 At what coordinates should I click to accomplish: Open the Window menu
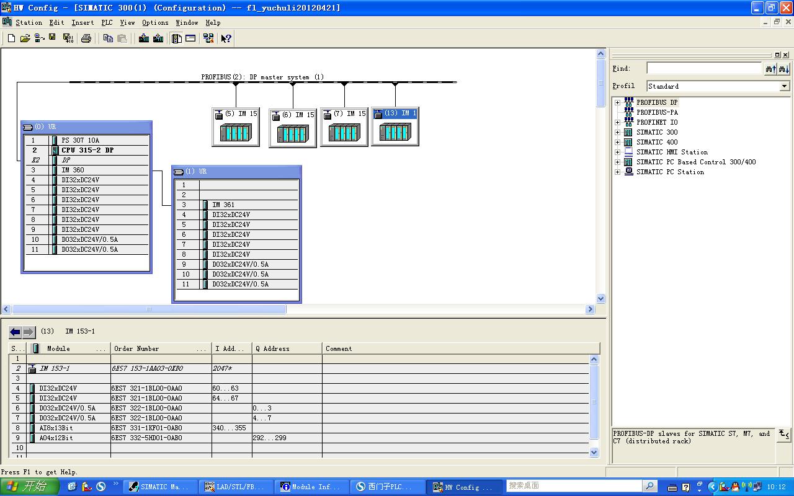click(187, 22)
